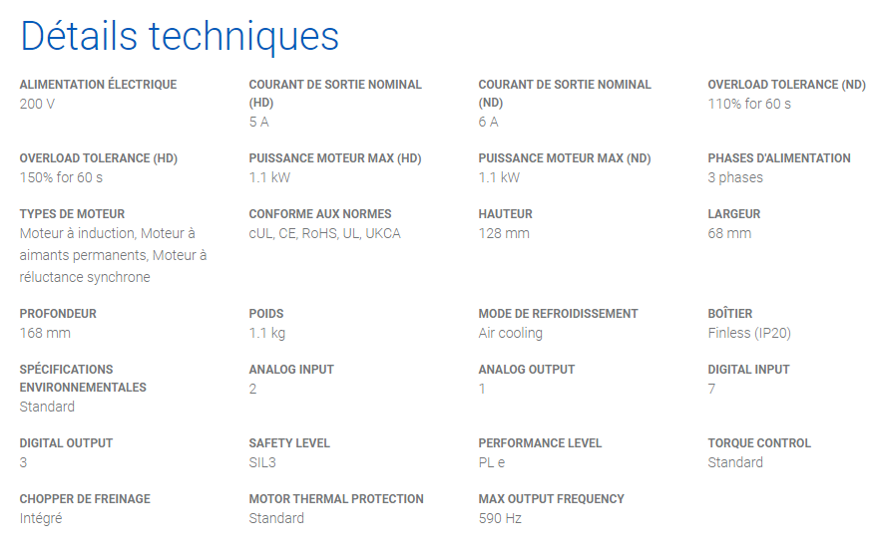Screen dimensions: 873x552
Task: Click the Profondeur 168 mm value
Action: (x=45, y=333)
